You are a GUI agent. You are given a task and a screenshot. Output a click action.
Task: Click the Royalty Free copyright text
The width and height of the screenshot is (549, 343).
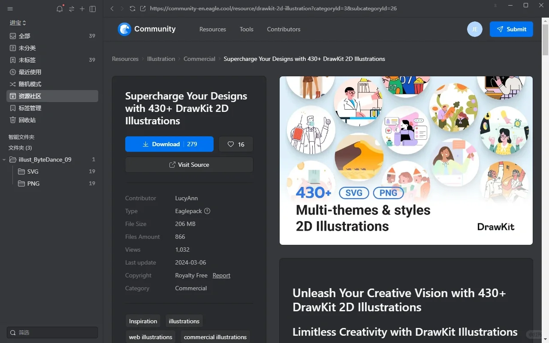(x=191, y=275)
